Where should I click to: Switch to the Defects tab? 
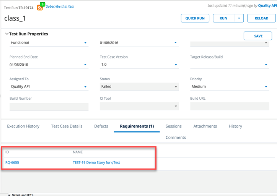[101, 126]
